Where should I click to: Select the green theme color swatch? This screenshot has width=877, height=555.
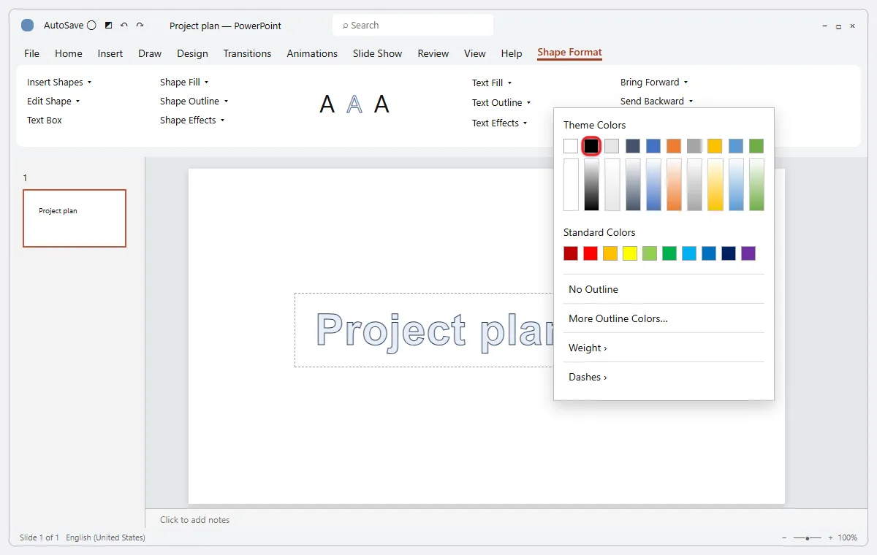[756, 146]
